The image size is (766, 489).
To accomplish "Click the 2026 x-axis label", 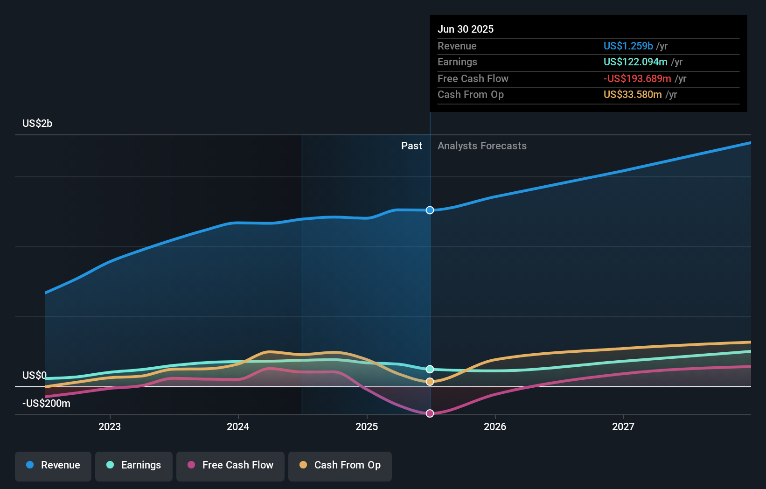I will pyautogui.click(x=495, y=427).
